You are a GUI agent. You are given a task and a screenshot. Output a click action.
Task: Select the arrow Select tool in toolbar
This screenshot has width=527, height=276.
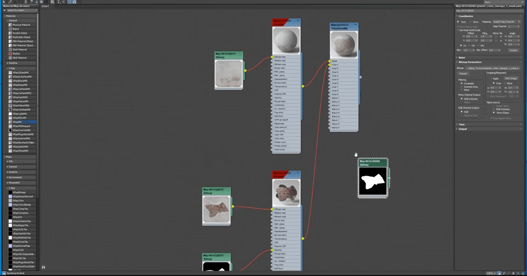click(x=4, y=2)
